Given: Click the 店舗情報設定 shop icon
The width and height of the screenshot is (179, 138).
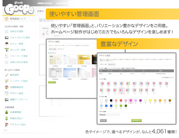Looking at the screenshot, I should click(x=7, y=87).
